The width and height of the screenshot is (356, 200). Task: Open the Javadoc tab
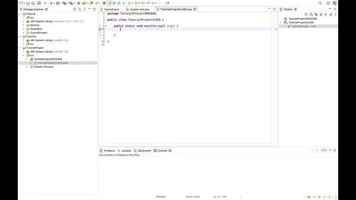tap(125, 151)
